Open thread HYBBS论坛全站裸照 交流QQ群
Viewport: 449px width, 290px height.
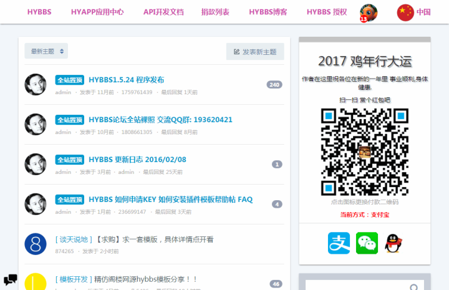point(160,119)
